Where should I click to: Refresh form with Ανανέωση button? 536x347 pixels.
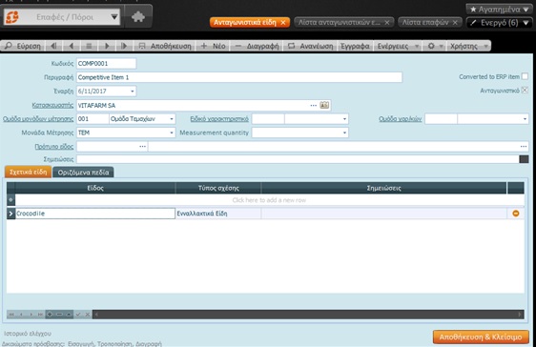coord(310,46)
